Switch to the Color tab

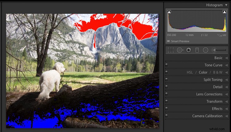(x=203, y=72)
